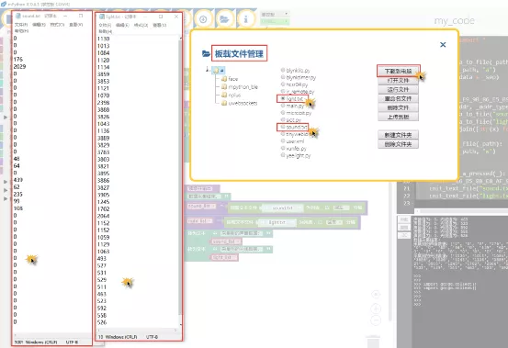Click the workspace center/reset view icon

pyautogui.click(x=376, y=294)
